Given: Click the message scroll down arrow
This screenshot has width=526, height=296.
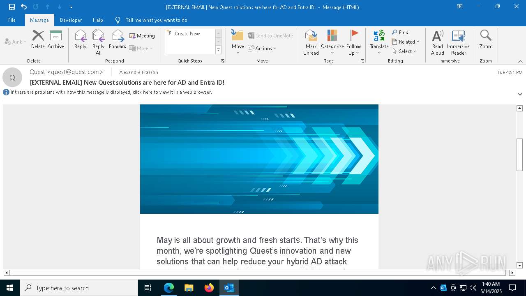Looking at the screenshot, I should click(x=519, y=266).
